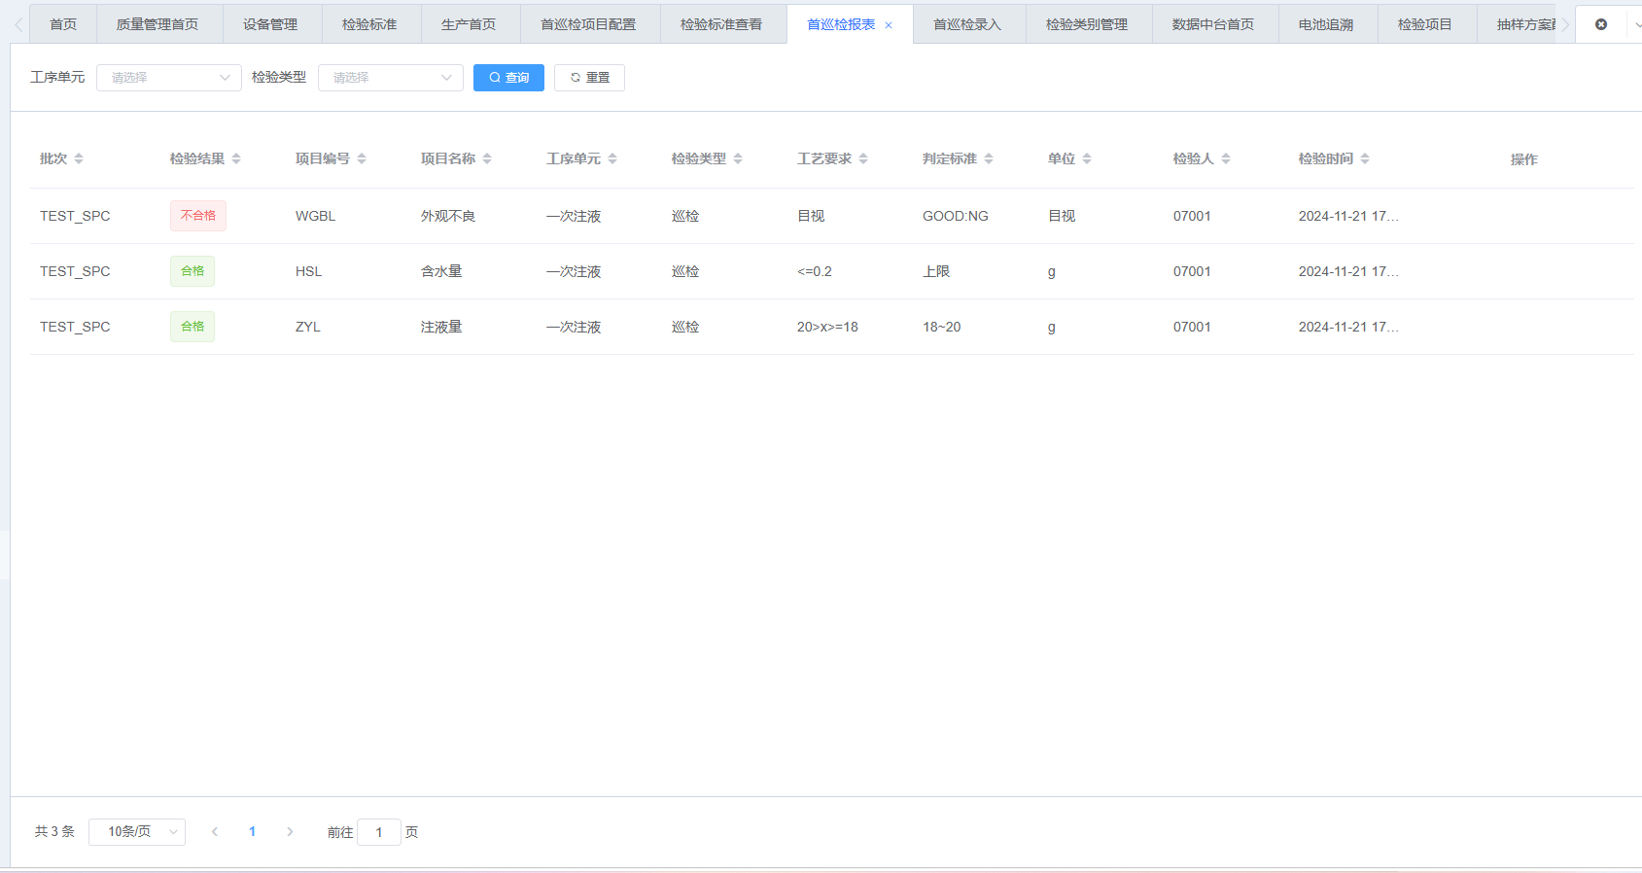Click the 含水量 project name cell

click(441, 271)
